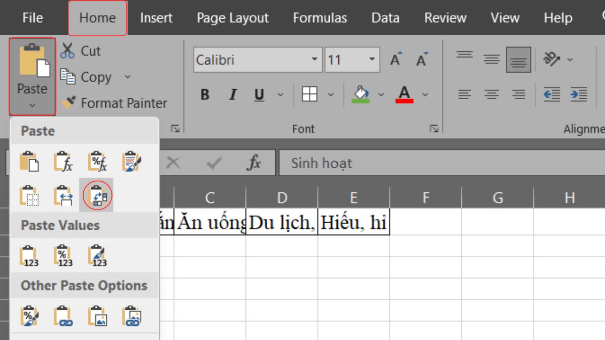Select the Transpose paste option
Viewport: 605px width, 340px height.
point(97,196)
